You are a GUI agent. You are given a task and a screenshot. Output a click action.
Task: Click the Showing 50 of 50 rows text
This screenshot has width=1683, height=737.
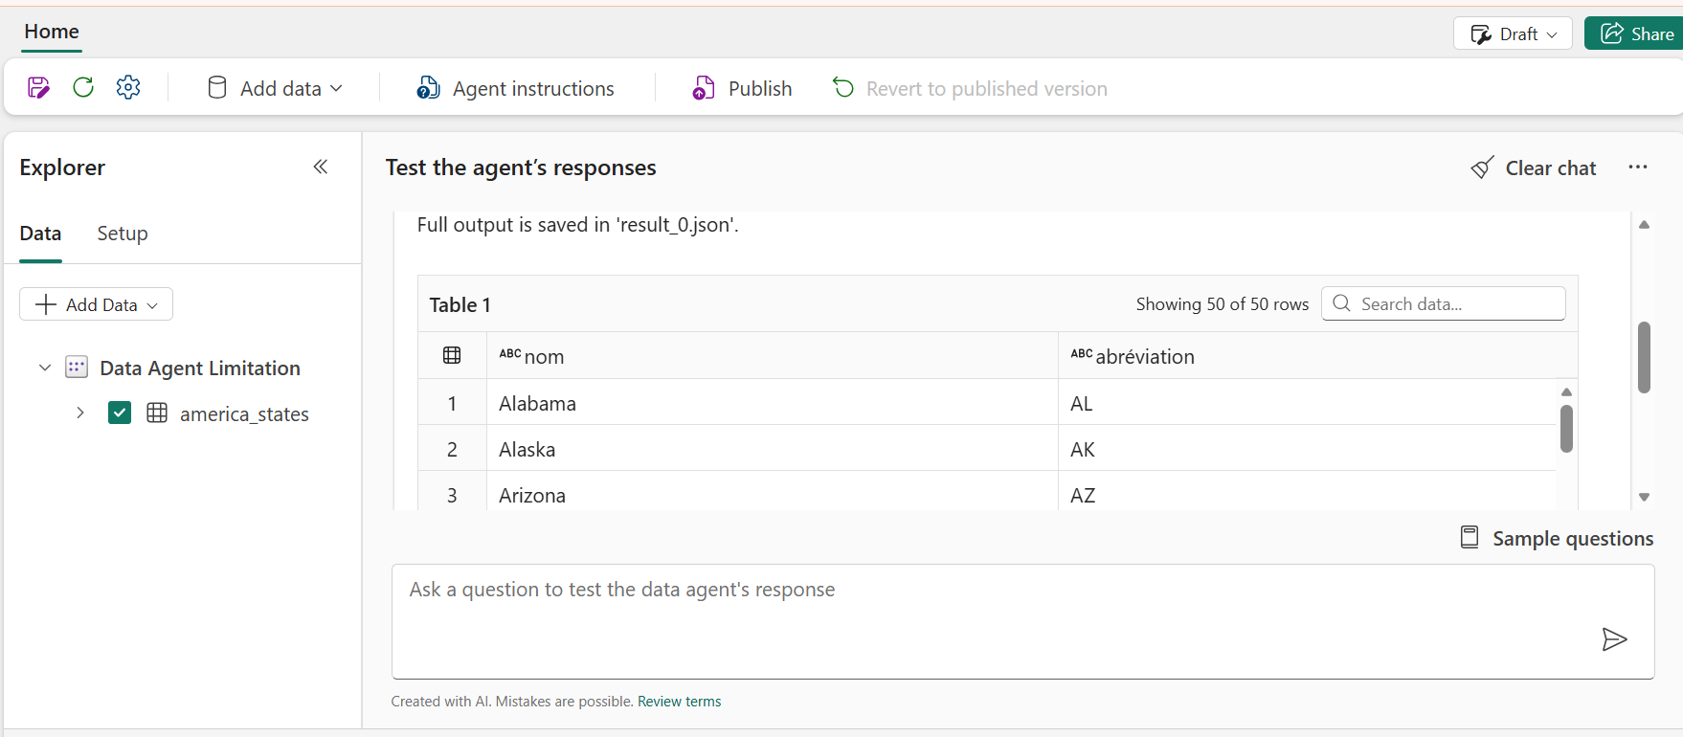[1222, 304]
